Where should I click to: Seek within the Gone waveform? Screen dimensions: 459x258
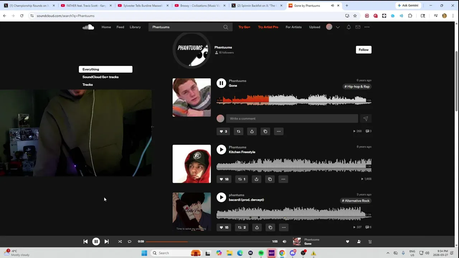(294, 100)
